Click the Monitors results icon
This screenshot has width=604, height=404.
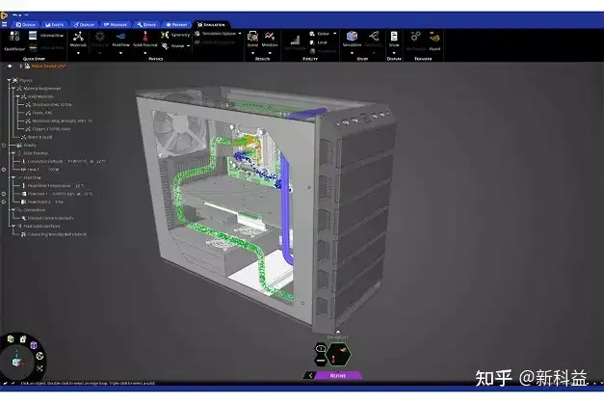(x=270, y=37)
